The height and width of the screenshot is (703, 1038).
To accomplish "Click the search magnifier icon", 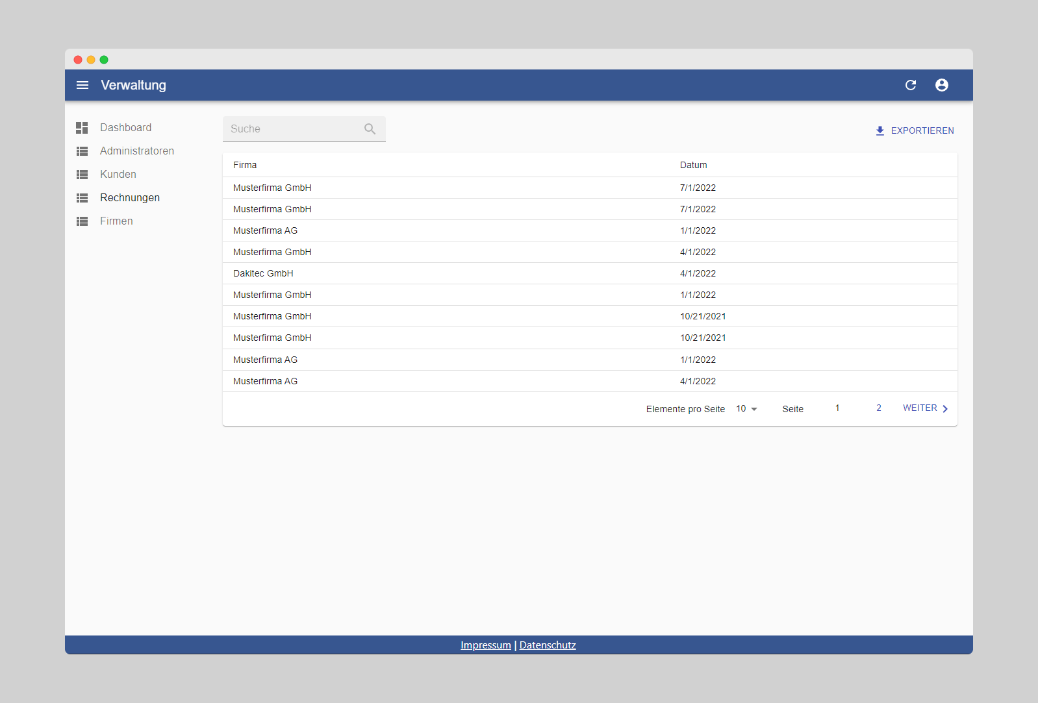I will pos(370,129).
